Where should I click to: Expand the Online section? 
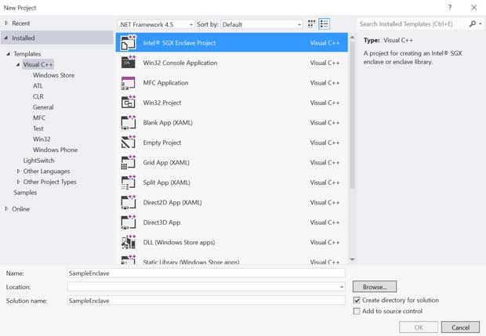[6, 208]
